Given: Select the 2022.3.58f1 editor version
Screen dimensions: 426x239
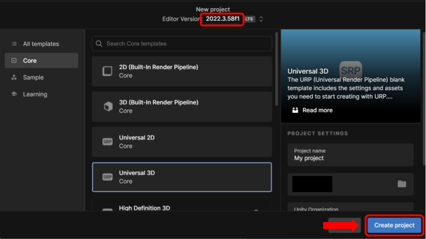Looking at the screenshot, I should pos(223,19).
